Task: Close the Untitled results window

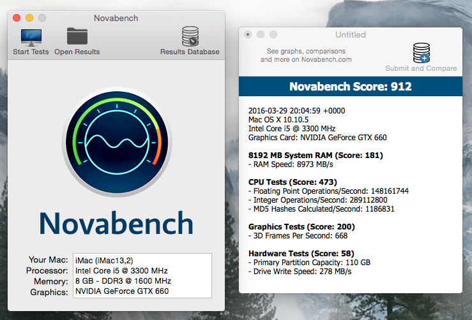Action: pyautogui.click(x=248, y=34)
